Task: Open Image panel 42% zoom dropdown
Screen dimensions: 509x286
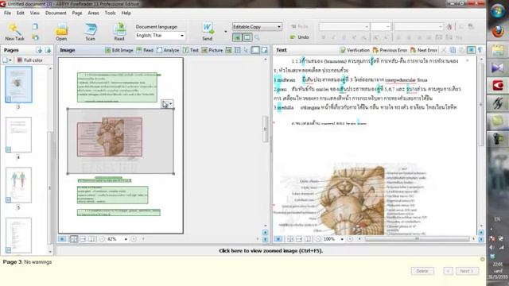Action: coord(126,239)
